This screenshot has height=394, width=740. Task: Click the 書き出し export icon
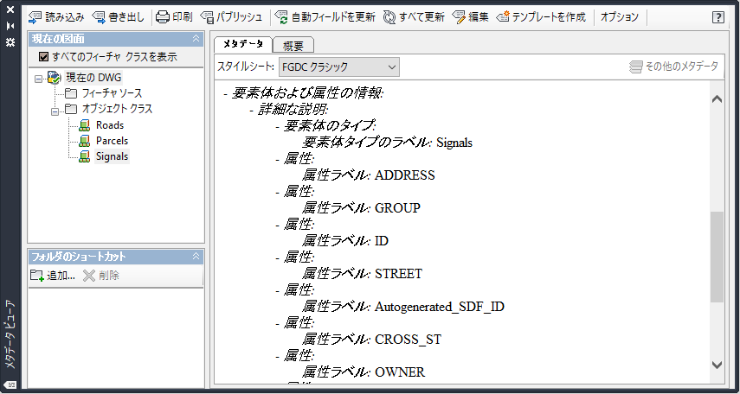(99, 17)
